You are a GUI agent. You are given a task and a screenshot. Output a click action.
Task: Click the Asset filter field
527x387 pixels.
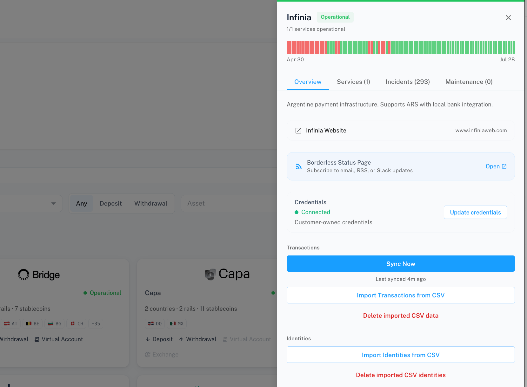pos(229,204)
